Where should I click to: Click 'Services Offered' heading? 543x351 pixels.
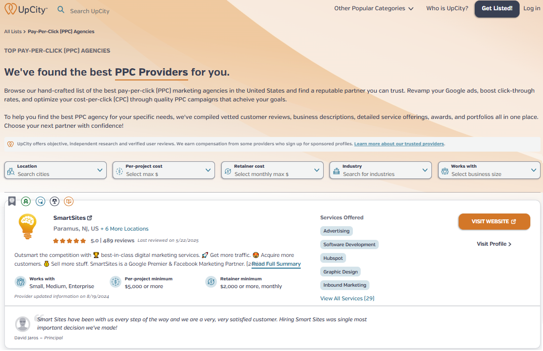342,217
